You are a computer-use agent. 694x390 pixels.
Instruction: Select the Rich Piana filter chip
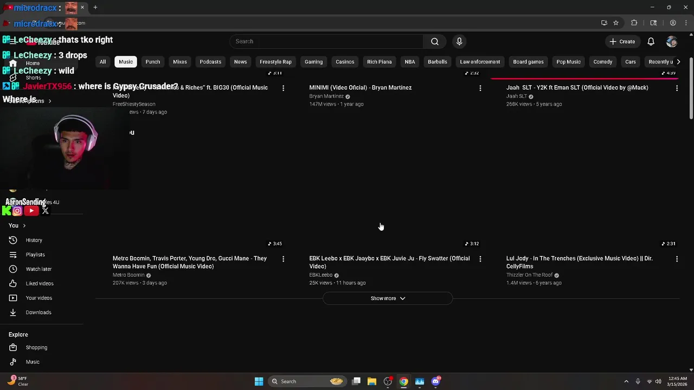click(379, 62)
